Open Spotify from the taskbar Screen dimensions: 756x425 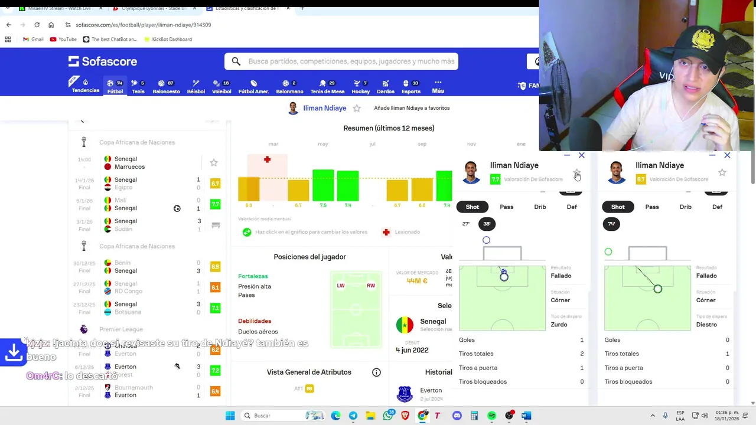click(x=491, y=416)
